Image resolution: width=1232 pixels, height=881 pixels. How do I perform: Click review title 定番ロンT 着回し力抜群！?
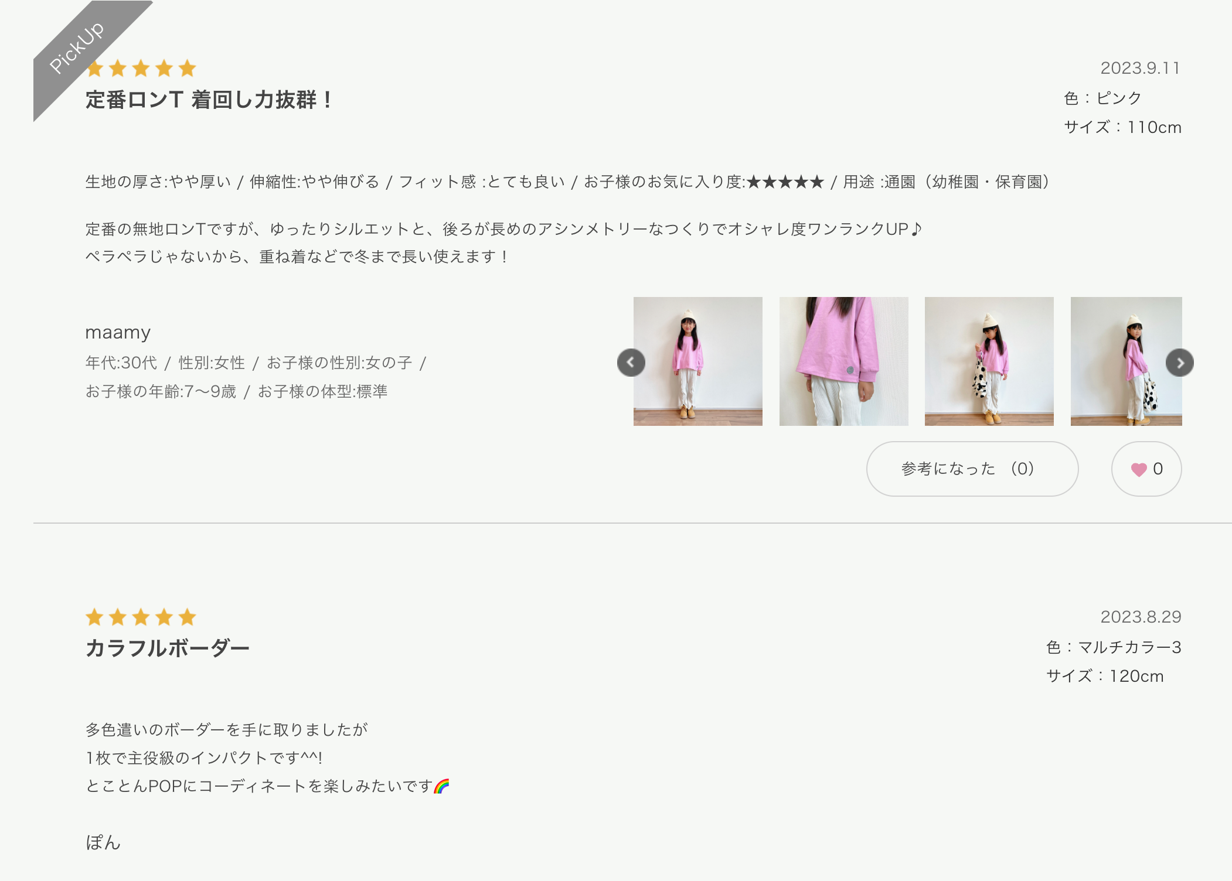[209, 100]
